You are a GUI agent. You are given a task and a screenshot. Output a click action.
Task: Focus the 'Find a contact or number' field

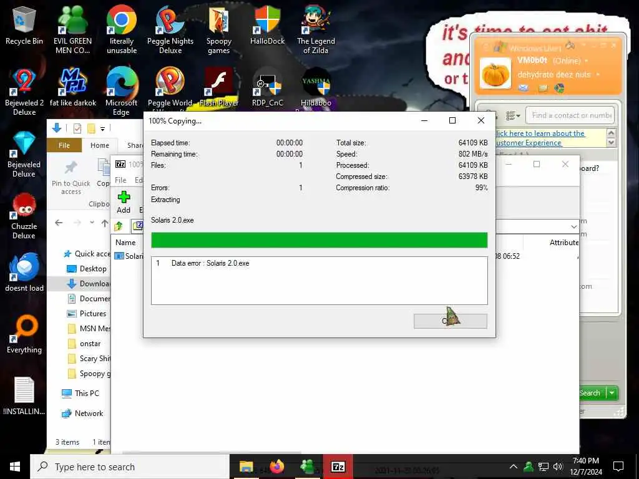click(x=570, y=115)
